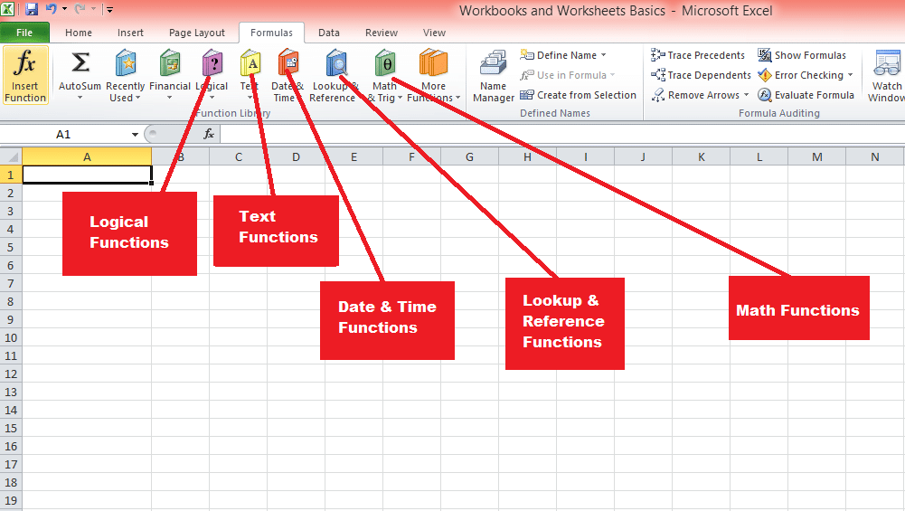Click the fx button beside formula bar

click(x=209, y=134)
